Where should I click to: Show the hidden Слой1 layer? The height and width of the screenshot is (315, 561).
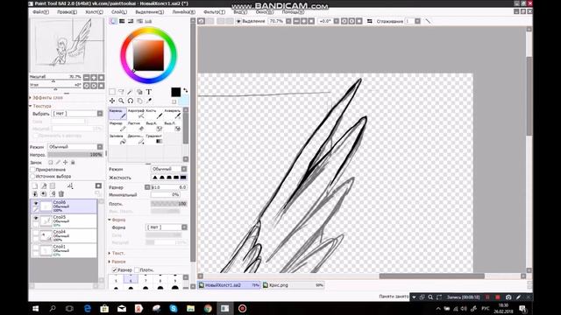(36, 248)
